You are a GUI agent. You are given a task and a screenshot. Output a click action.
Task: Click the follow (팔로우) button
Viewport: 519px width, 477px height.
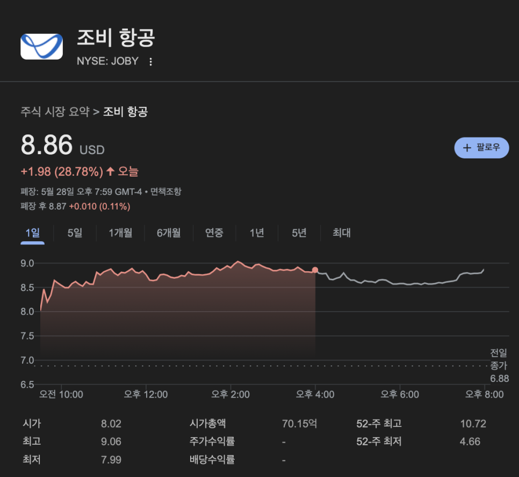pyautogui.click(x=481, y=148)
